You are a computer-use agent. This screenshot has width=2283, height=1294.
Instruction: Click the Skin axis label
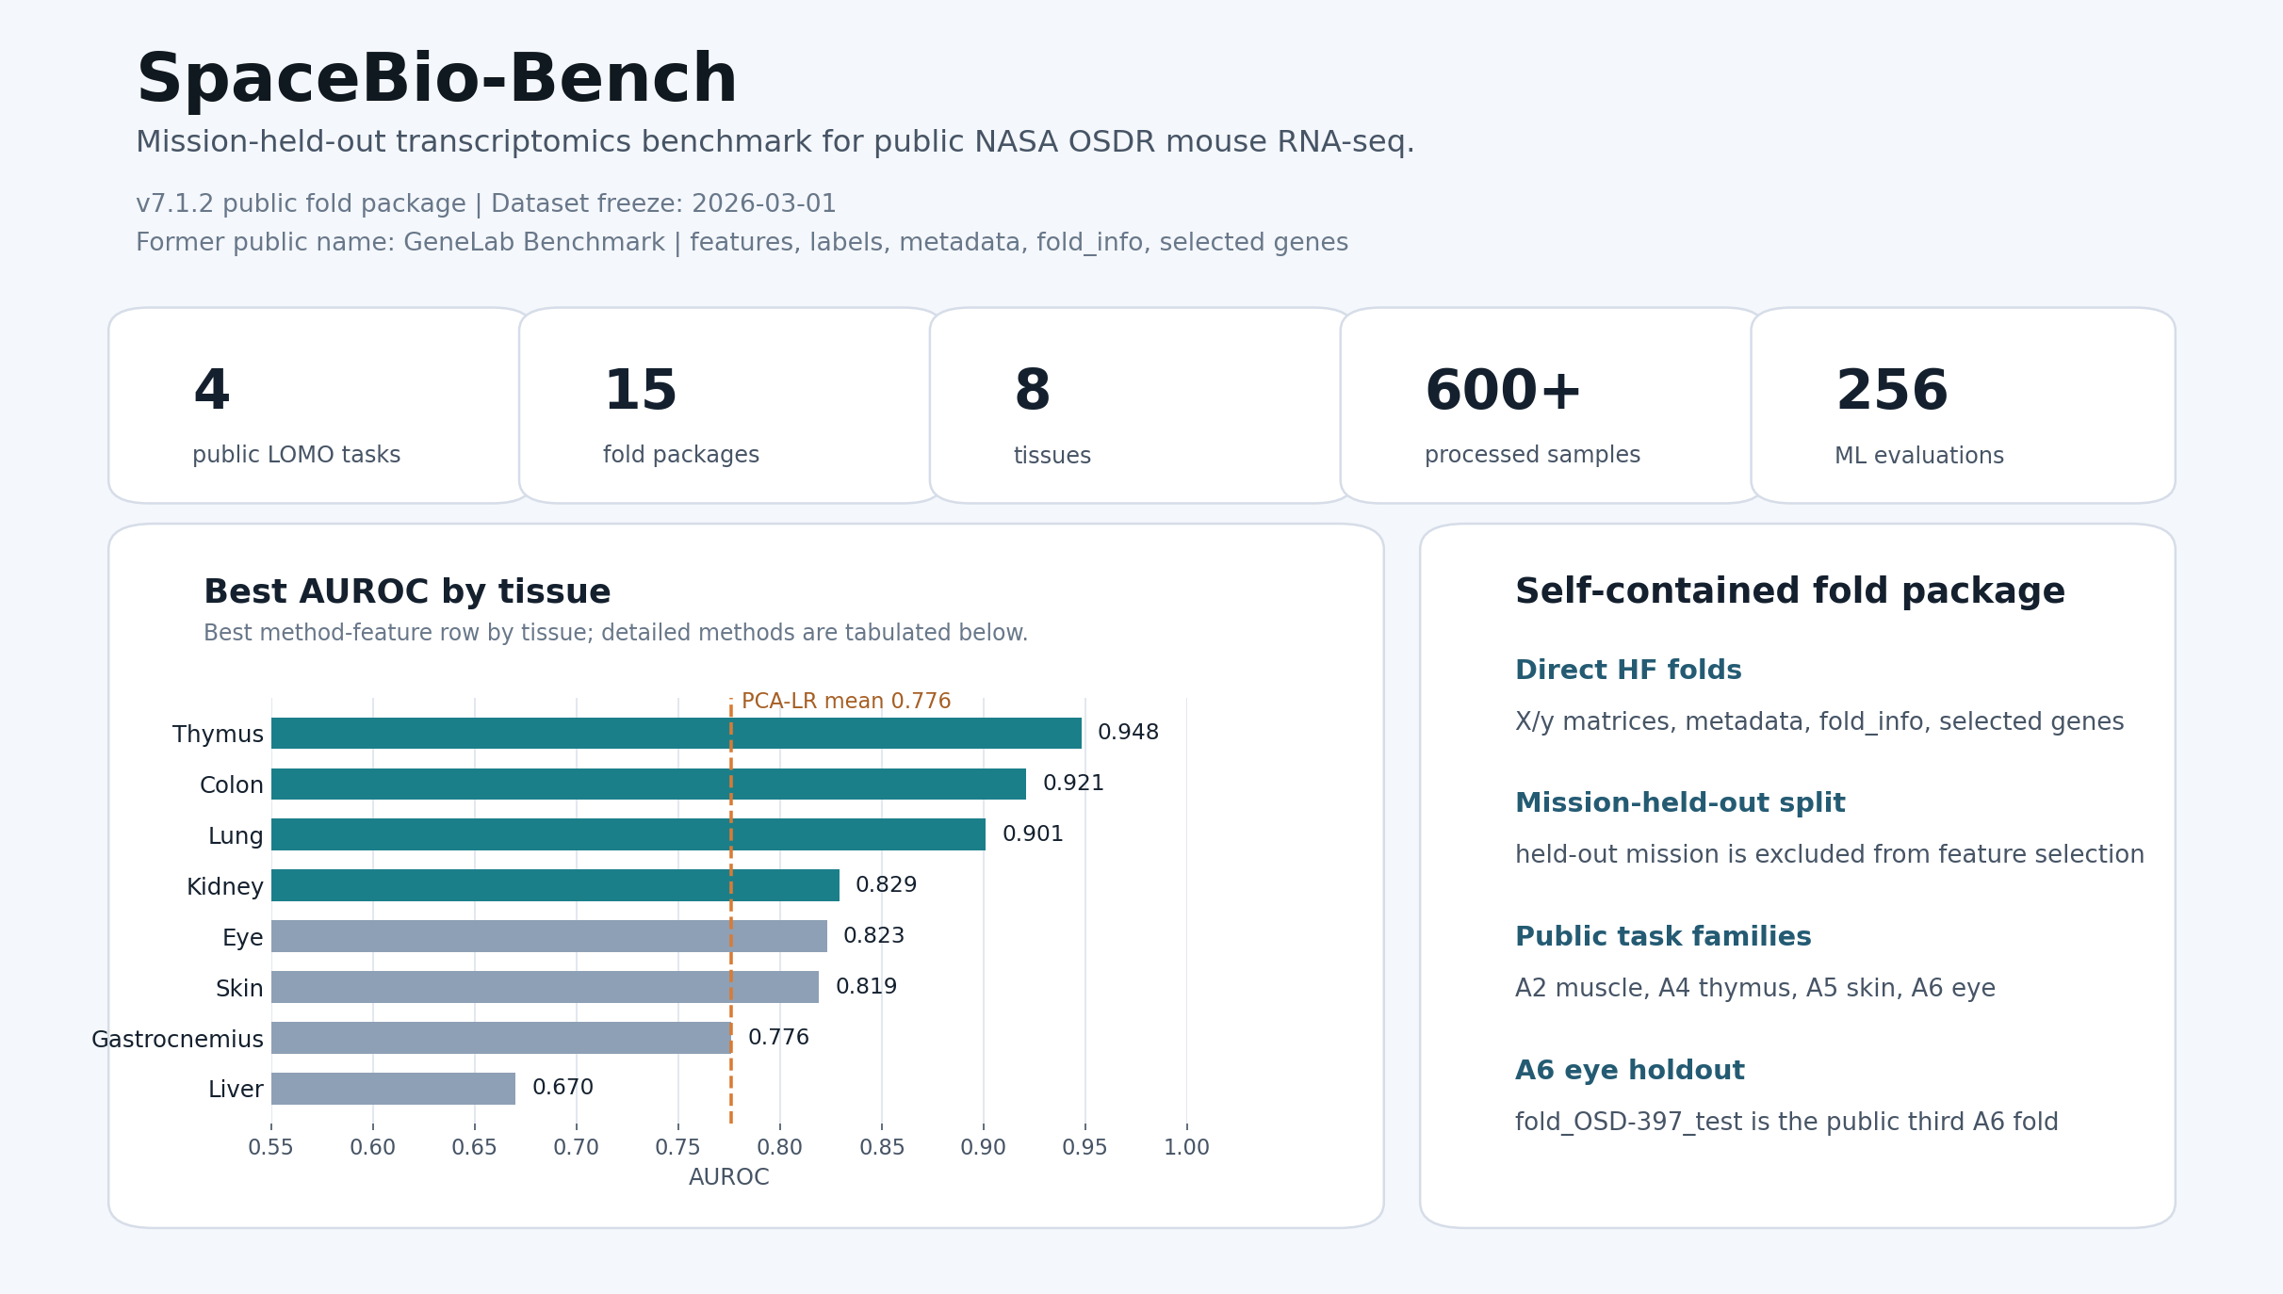(239, 989)
